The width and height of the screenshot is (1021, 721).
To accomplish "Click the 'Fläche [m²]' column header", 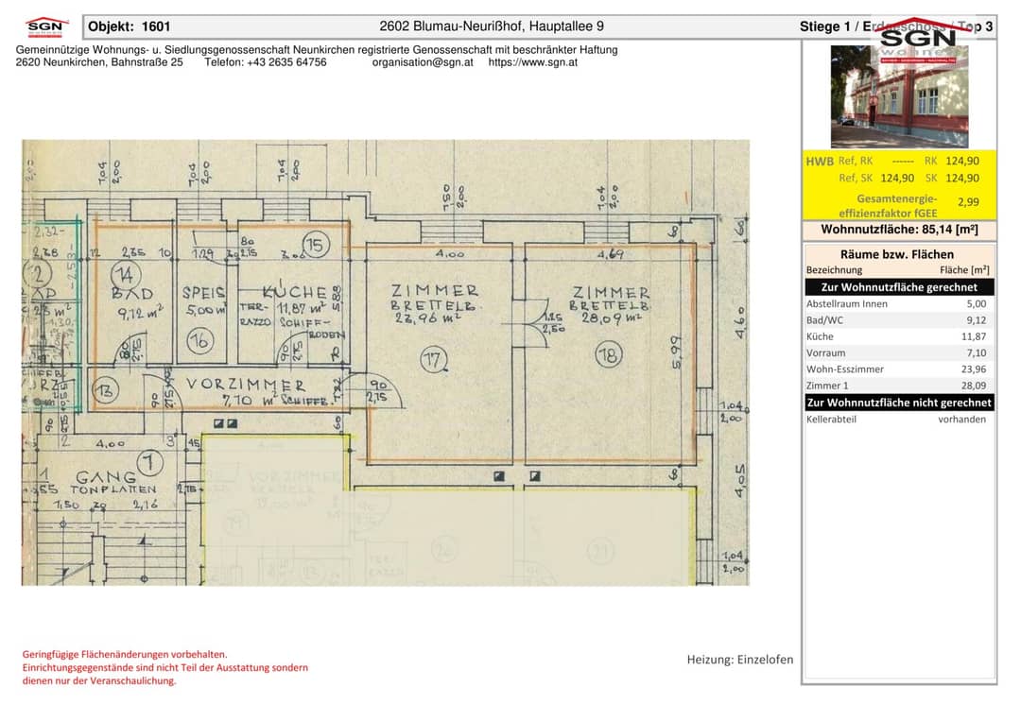I will (x=964, y=270).
